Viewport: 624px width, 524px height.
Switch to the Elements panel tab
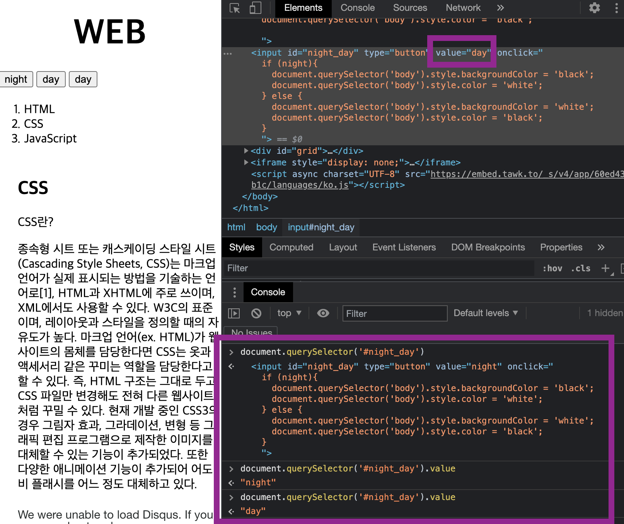coord(303,8)
